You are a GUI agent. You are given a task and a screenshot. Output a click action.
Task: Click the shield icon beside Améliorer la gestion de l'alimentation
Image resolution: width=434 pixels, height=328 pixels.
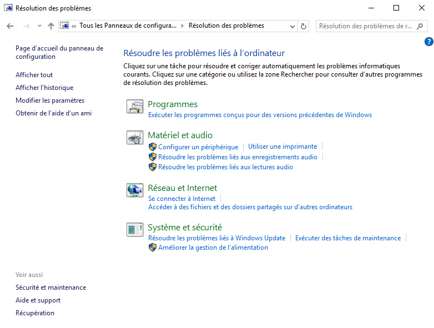(x=153, y=248)
